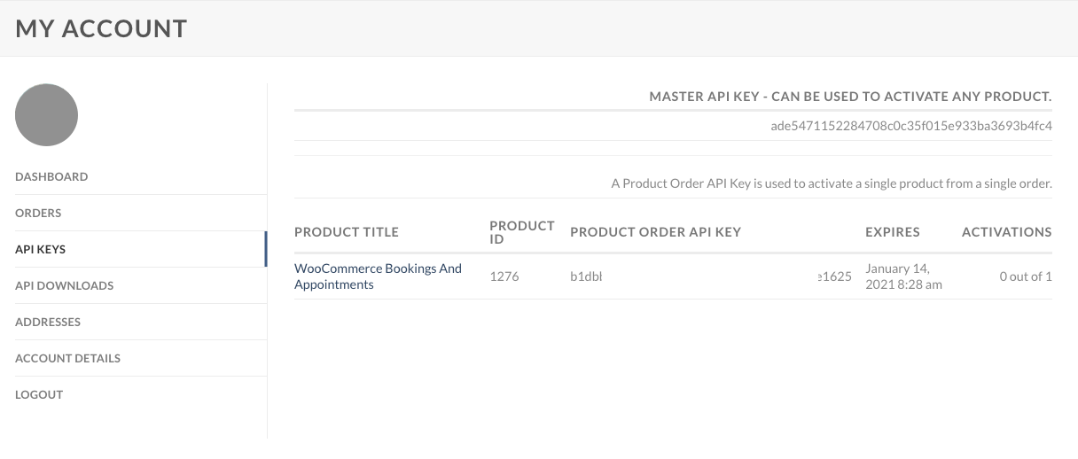Image resolution: width=1078 pixels, height=459 pixels.
Task: Click the expiry date January 14, 2021
Action: [903, 276]
